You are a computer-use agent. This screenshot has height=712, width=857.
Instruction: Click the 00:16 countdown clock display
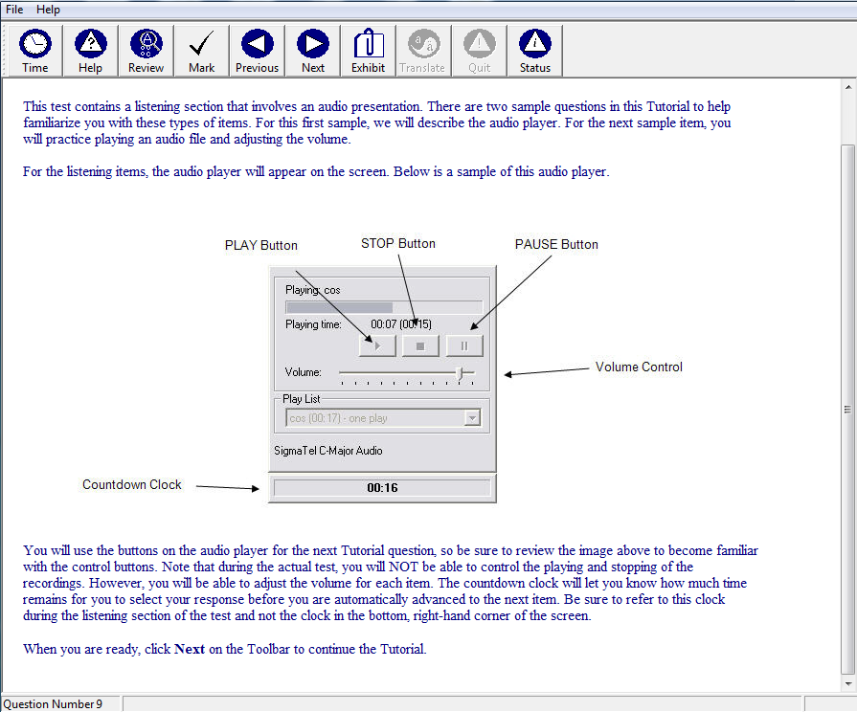pyautogui.click(x=382, y=487)
